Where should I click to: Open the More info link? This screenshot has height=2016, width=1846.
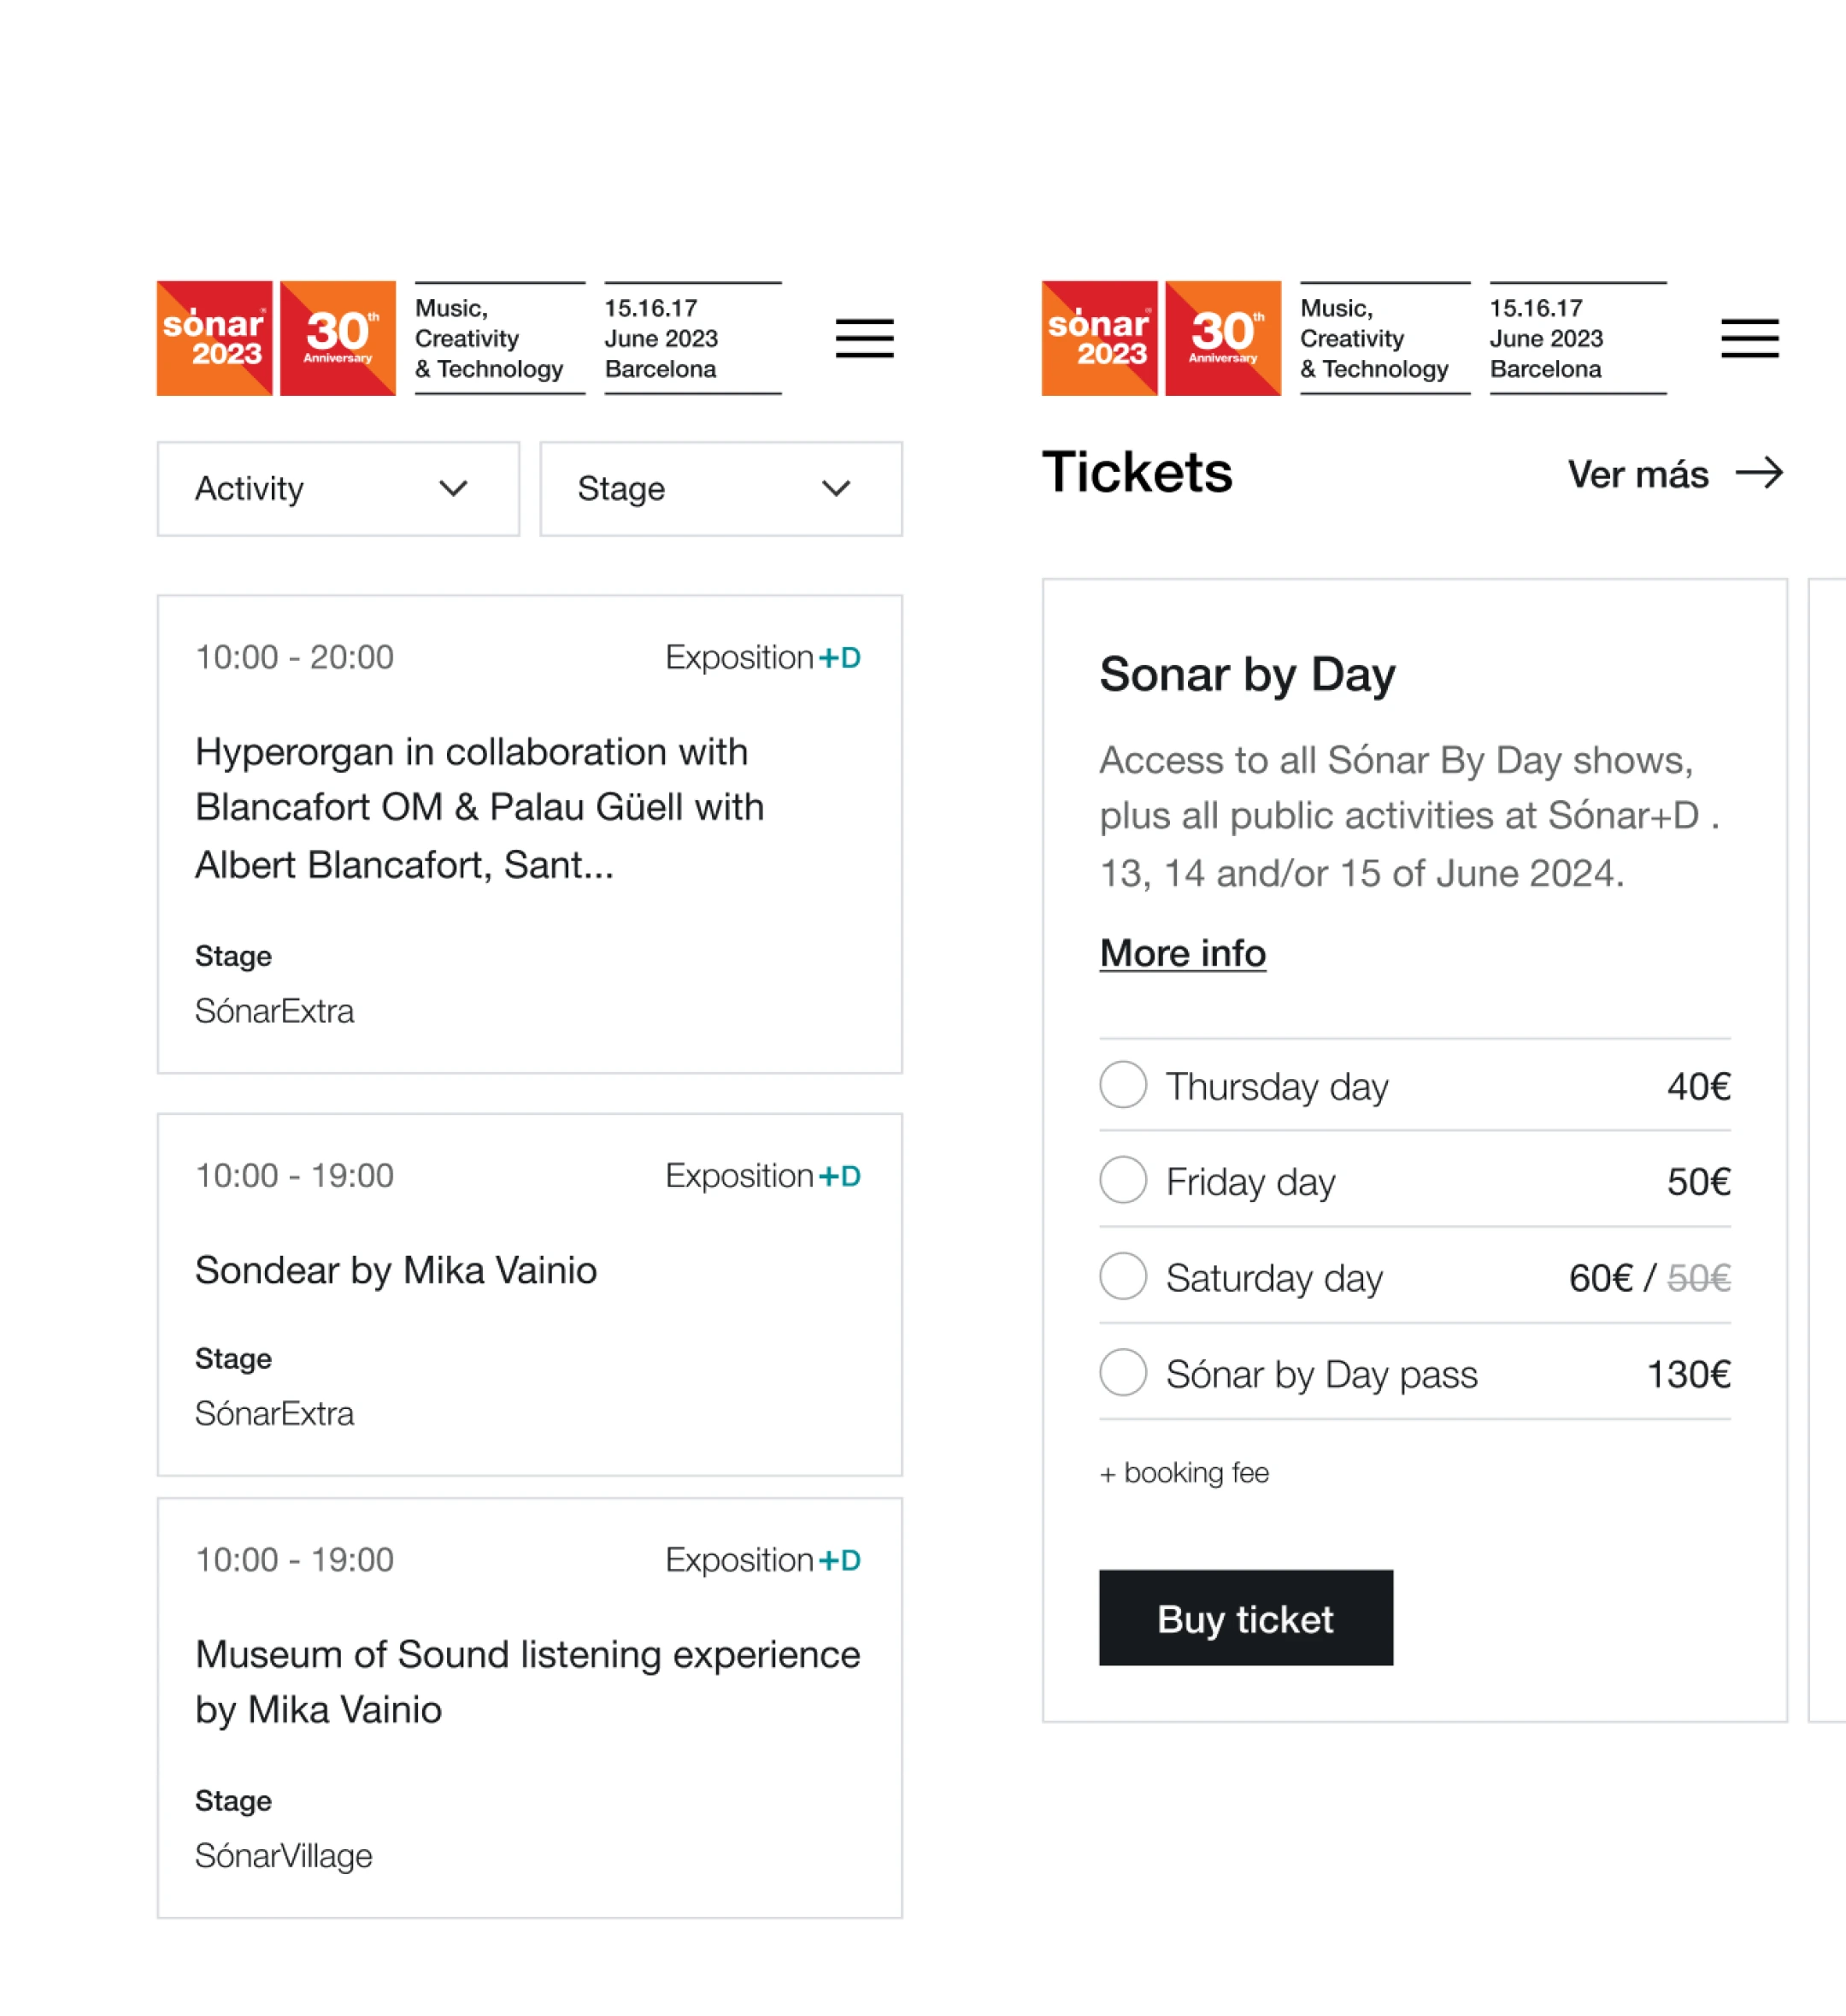(1182, 953)
